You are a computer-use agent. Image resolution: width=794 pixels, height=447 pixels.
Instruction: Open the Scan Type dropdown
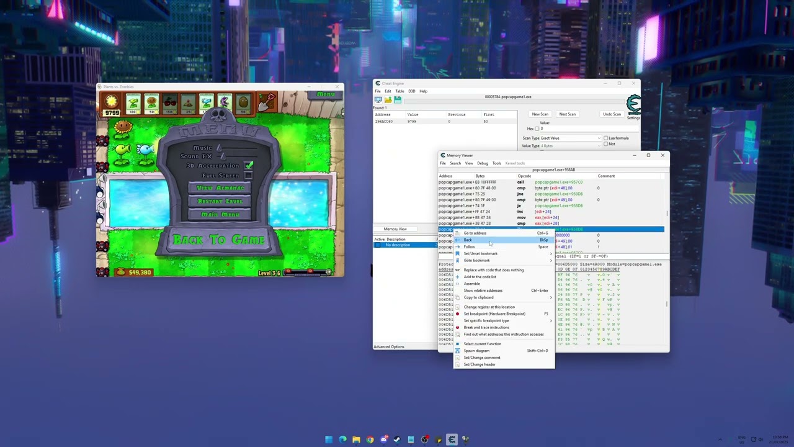[571, 138]
